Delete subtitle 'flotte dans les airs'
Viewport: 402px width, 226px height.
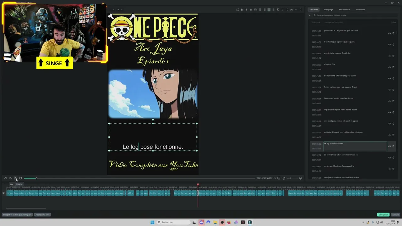click(393, 101)
